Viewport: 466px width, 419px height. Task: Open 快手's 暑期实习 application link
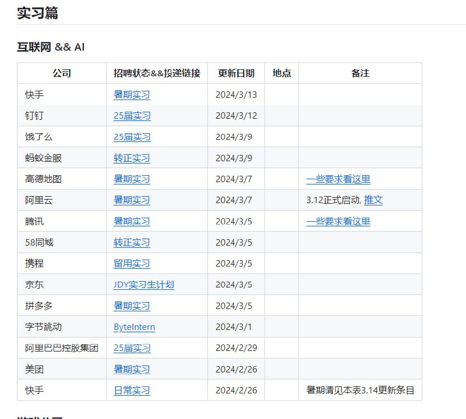click(x=131, y=94)
